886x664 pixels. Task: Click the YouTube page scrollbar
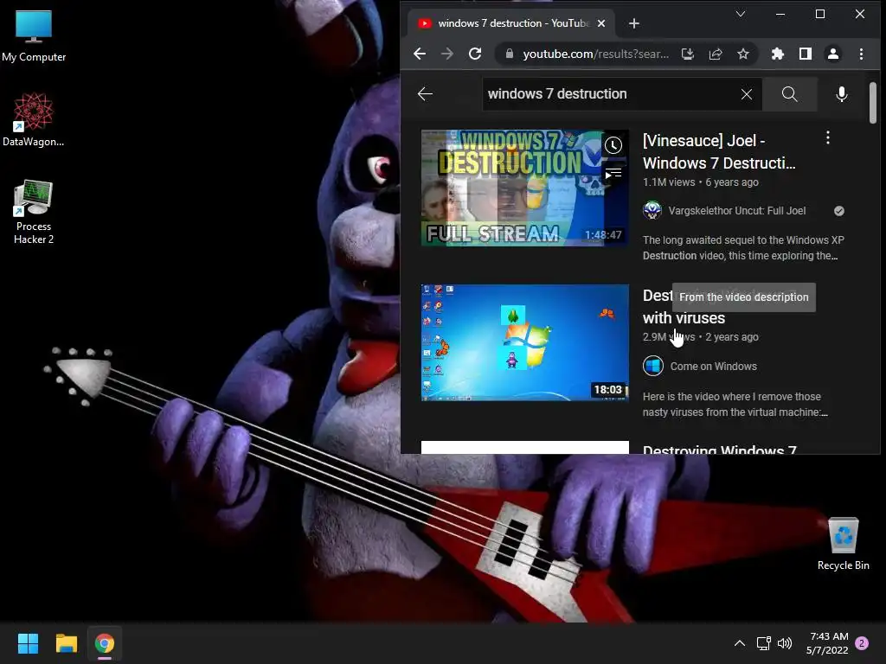coord(873,102)
